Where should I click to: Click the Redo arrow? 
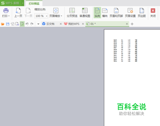[x=32, y=24]
